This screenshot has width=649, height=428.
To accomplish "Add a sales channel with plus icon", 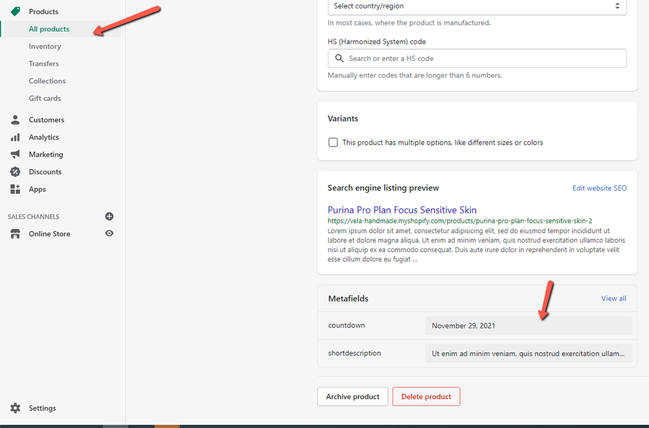I will click(109, 217).
